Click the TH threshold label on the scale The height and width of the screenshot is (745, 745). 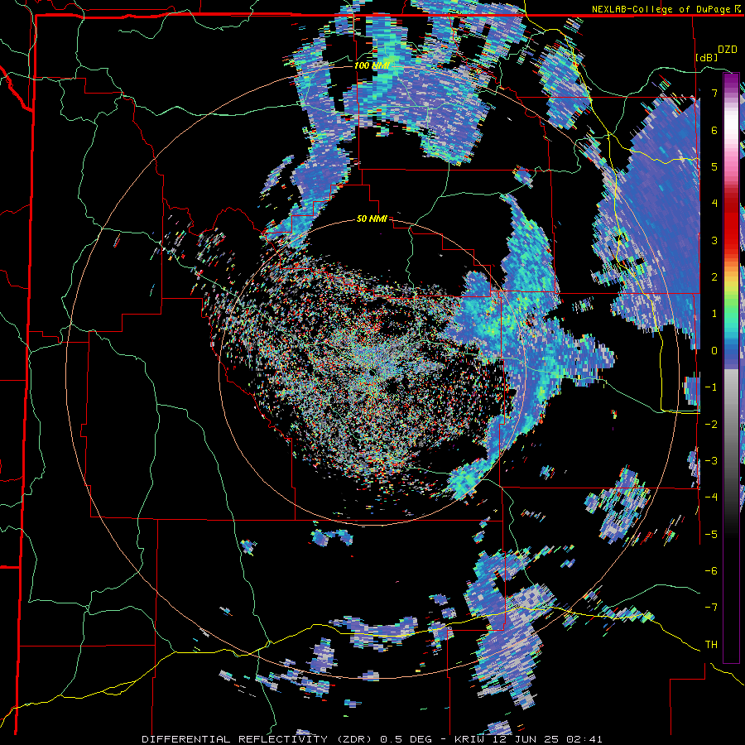point(711,645)
